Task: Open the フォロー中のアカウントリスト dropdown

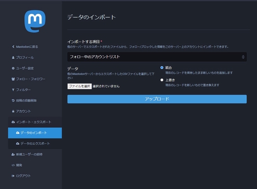Action: tap(157, 57)
